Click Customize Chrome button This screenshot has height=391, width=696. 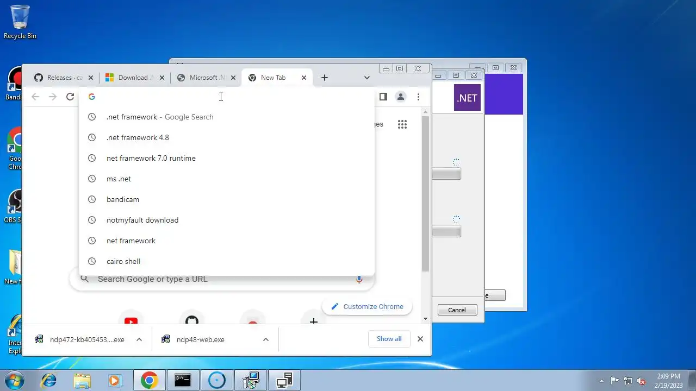click(367, 306)
